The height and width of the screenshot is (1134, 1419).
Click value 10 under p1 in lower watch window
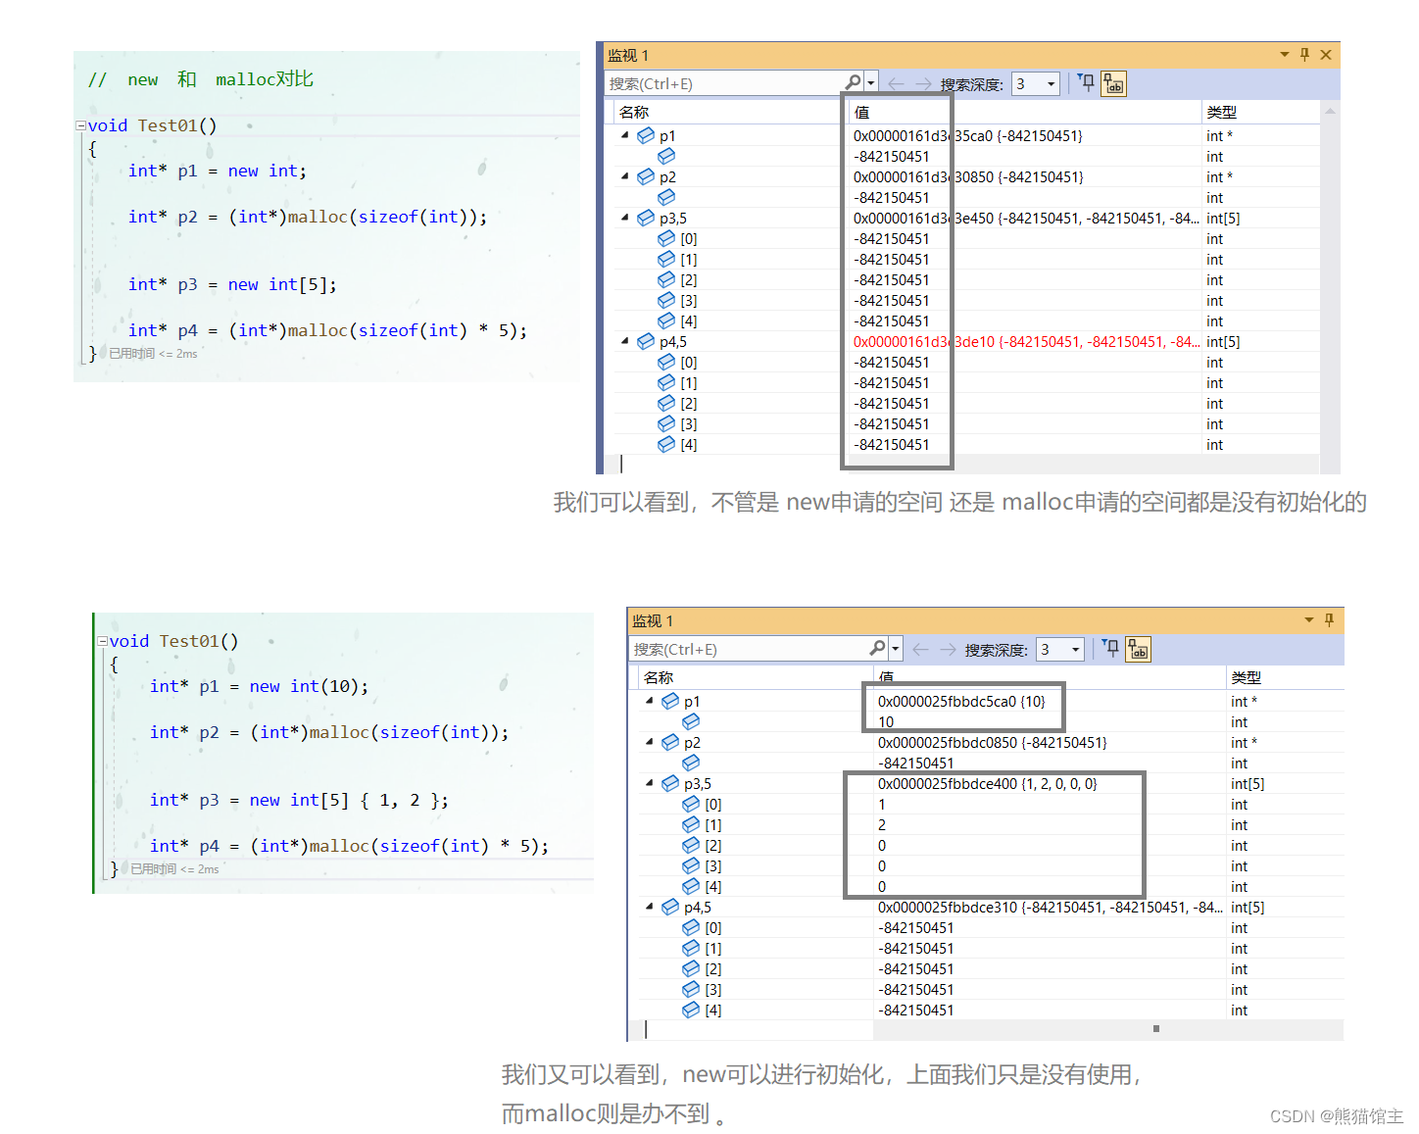pyautogui.click(x=885, y=721)
